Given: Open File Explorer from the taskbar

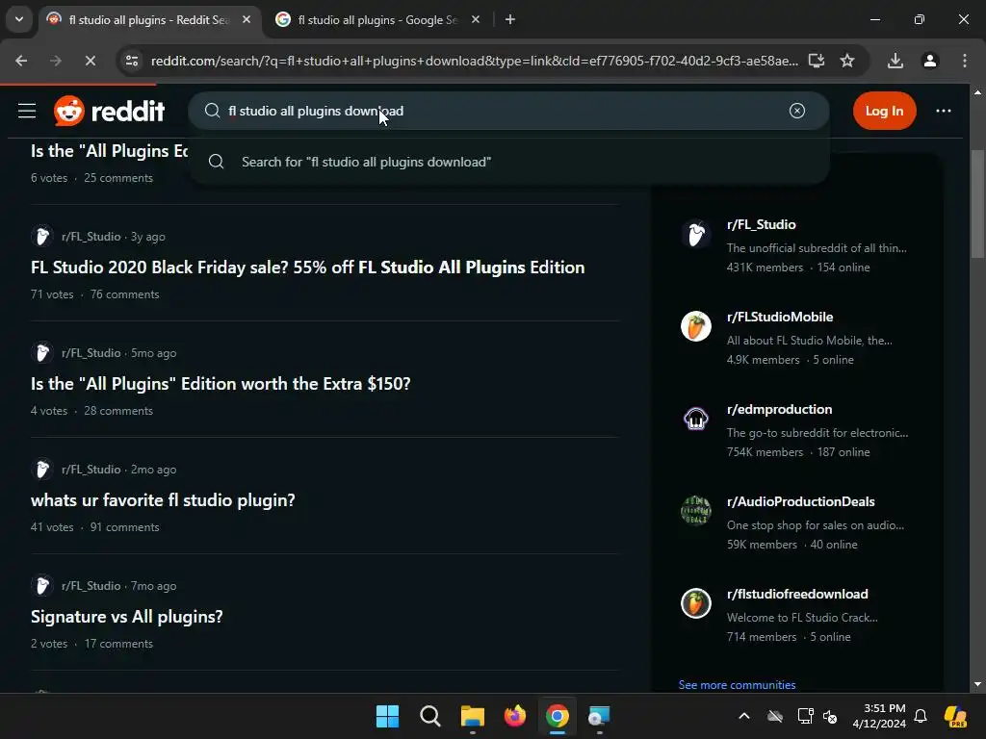Looking at the screenshot, I should (472, 716).
